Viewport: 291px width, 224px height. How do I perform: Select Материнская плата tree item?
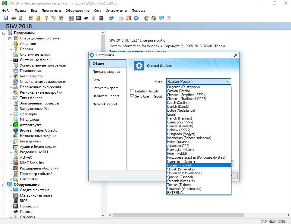(x=36, y=195)
